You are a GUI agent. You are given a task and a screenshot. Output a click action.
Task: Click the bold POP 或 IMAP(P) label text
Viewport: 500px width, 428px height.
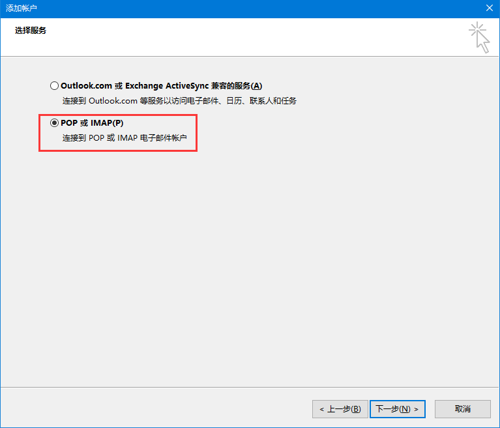click(92, 123)
